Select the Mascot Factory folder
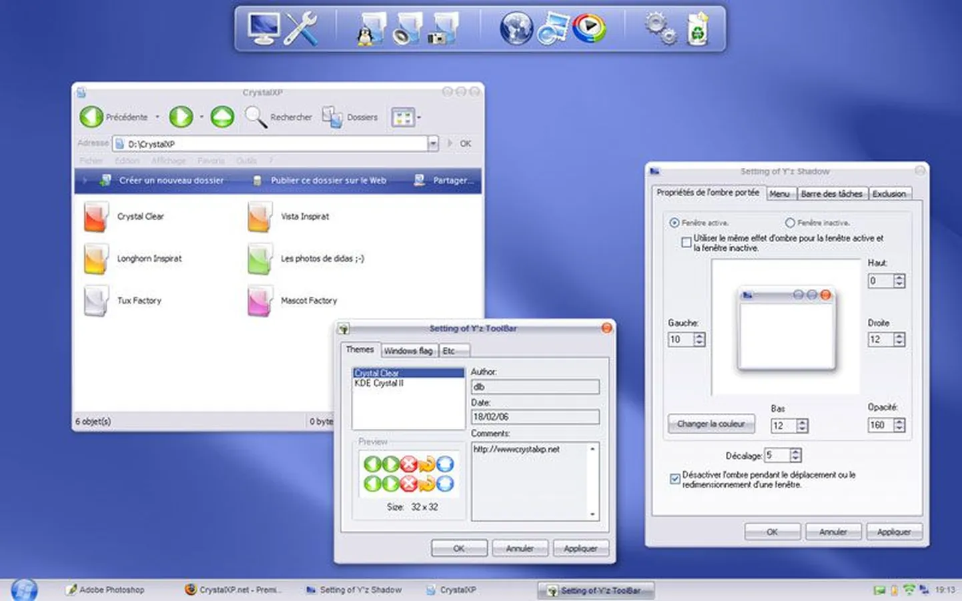The width and height of the screenshot is (962, 601). coord(292,301)
